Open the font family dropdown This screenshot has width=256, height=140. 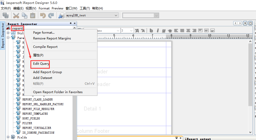tap(118, 31)
